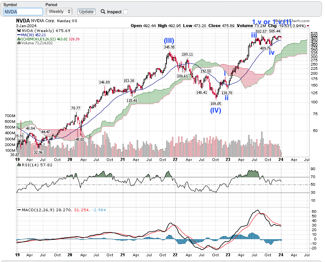Click the 505.44 high price label
This screenshot has width=325, height=262.
[x=274, y=31]
